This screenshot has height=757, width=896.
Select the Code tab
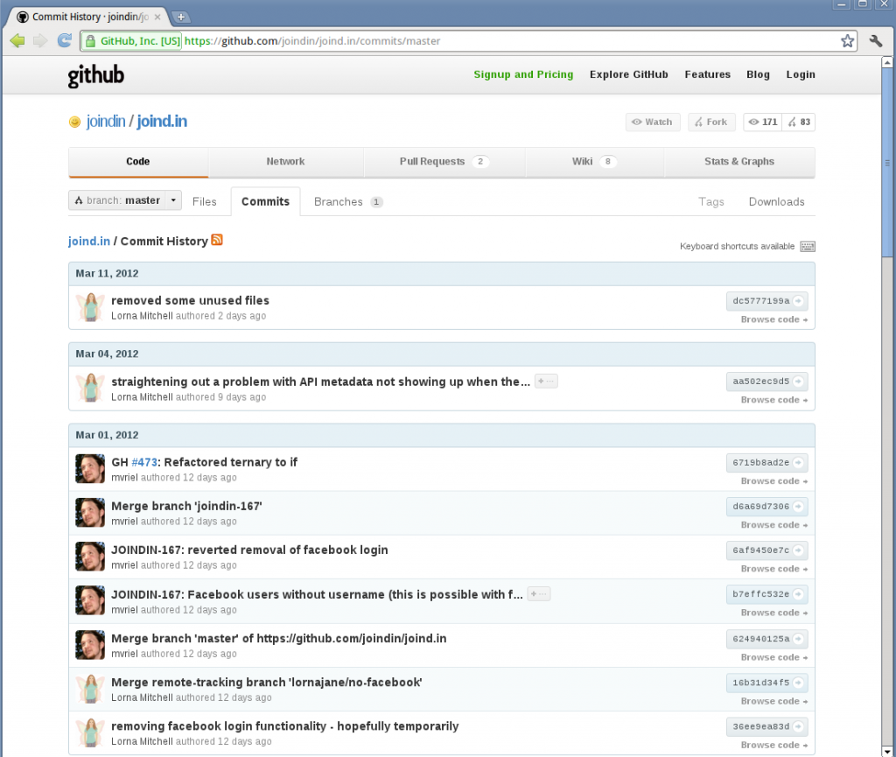(137, 162)
